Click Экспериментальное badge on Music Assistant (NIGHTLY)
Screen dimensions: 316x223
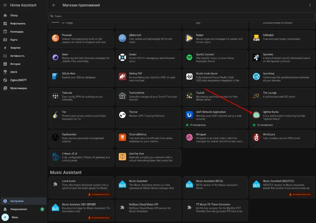(300, 194)
